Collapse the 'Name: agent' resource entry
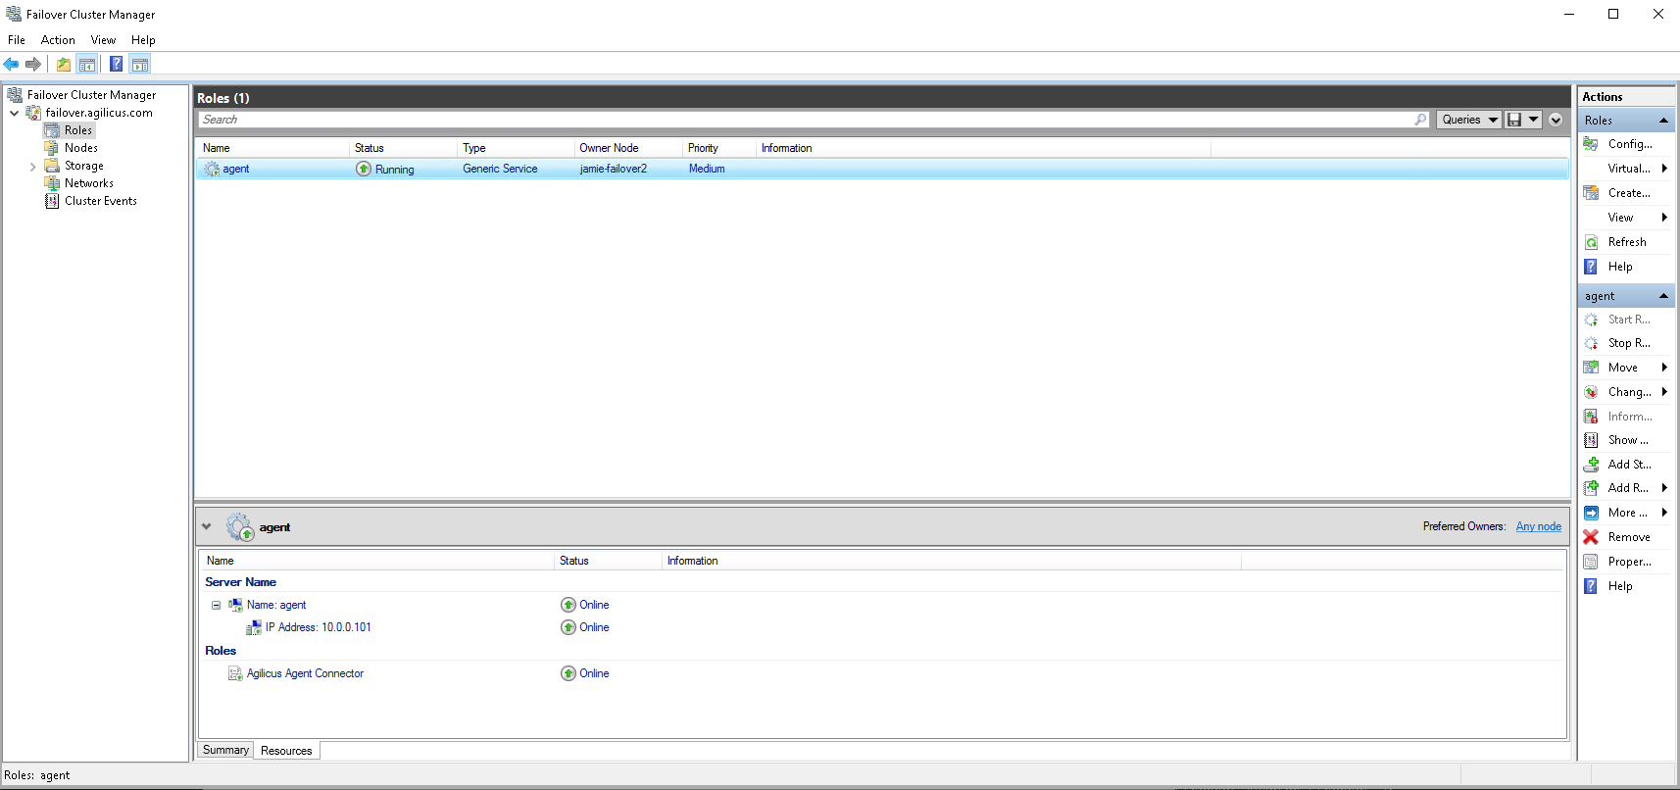 [x=216, y=606]
